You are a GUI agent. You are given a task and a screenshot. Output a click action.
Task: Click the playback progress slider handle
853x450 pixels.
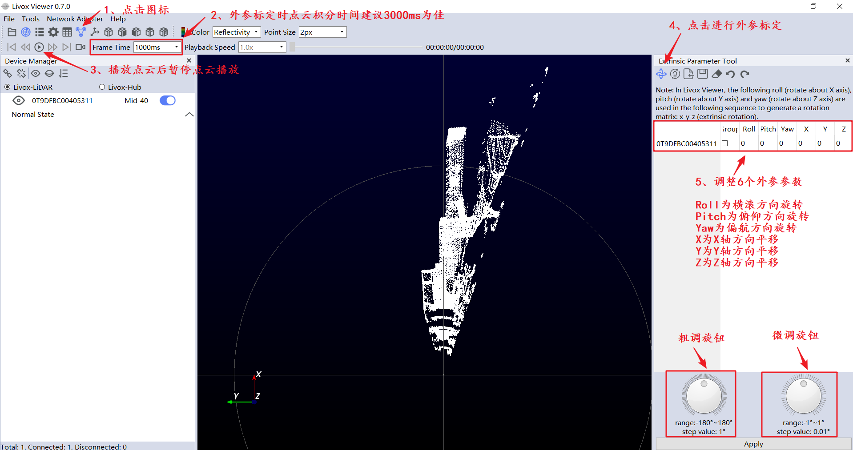pyautogui.click(x=292, y=47)
